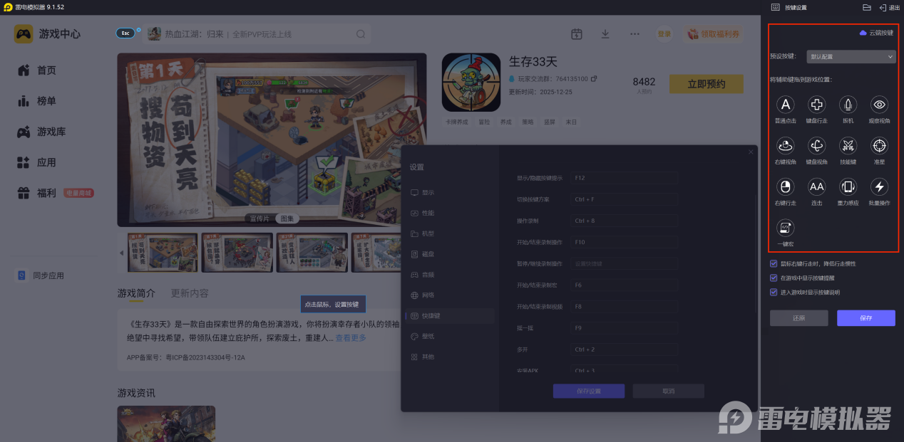
Task: Switch to 图集 gallery tab
Action: (287, 219)
